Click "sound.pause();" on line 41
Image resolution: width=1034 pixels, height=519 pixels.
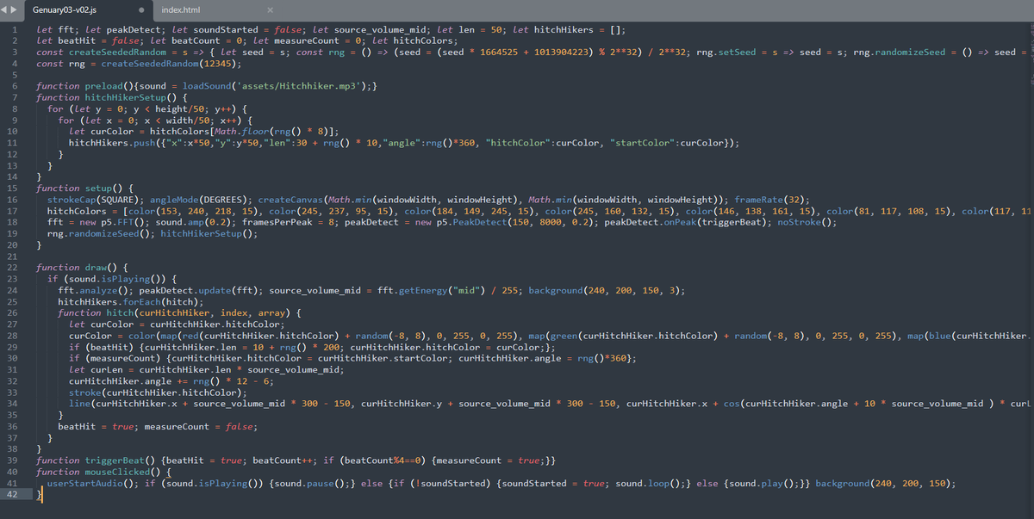click(312, 483)
